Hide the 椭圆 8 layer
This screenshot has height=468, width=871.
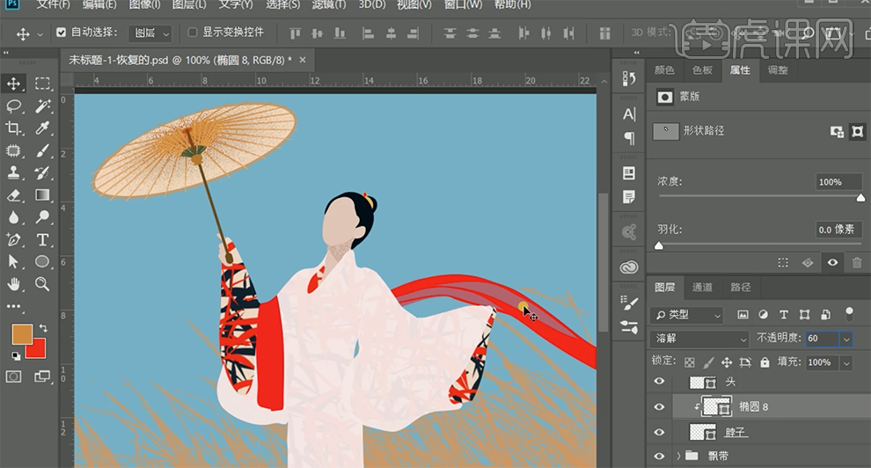point(660,406)
